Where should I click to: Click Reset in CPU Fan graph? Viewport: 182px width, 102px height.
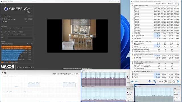click(179, 98)
